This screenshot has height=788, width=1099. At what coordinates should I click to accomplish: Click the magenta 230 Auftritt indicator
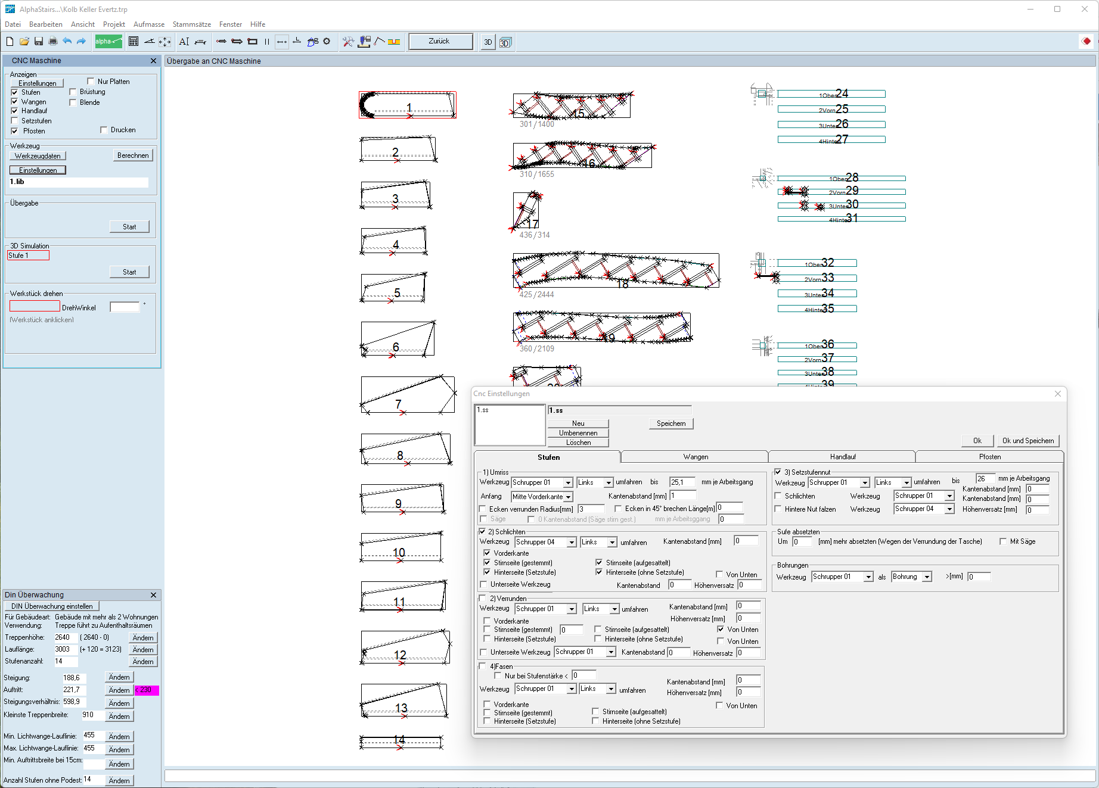coord(147,690)
